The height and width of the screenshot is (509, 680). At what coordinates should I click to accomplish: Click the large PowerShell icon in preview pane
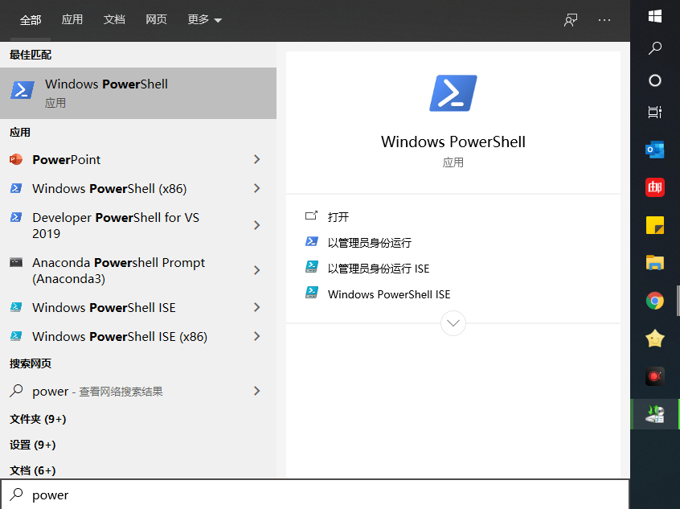pyautogui.click(x=453, y=92)
